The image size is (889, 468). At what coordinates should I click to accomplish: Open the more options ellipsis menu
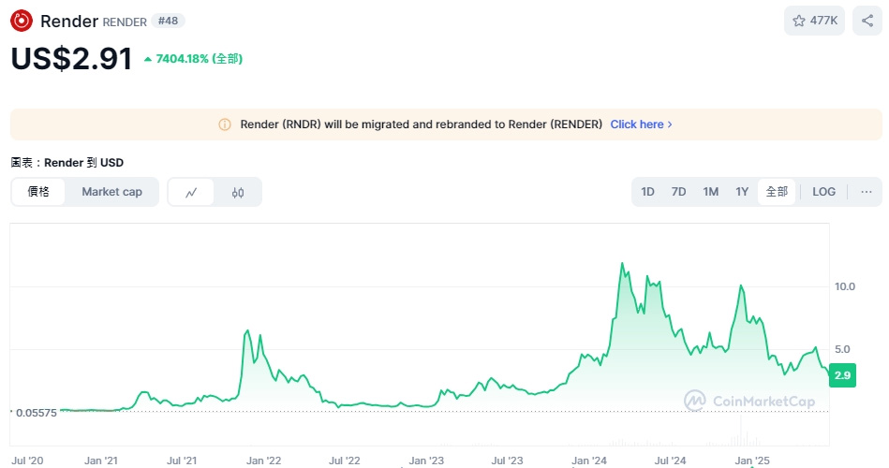point(866,192)
